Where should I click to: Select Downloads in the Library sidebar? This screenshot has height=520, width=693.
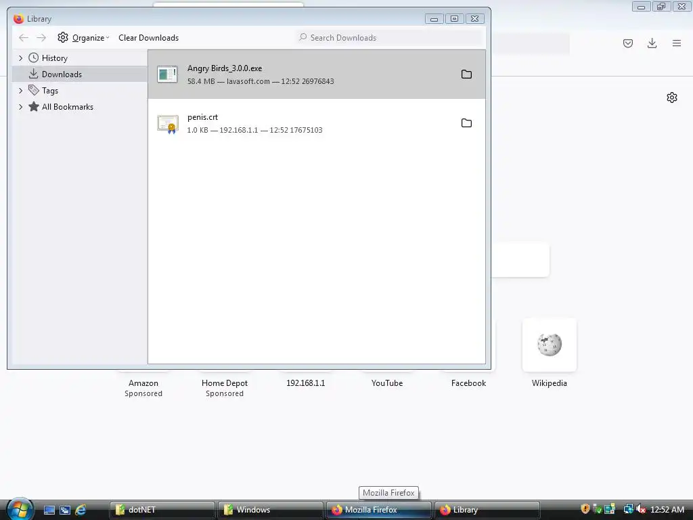[80, 74]
